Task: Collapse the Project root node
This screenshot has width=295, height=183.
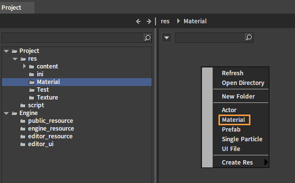Action: 6,51
